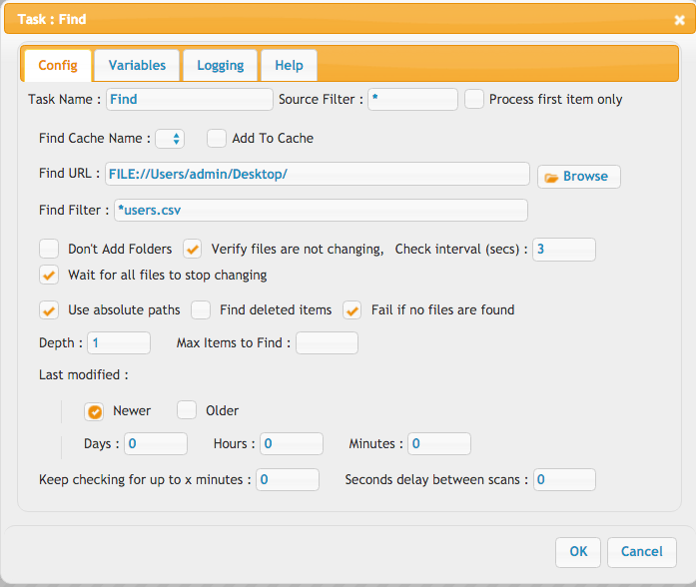696x587 pixels.
Task: Open the Help tab
Action: [x=289, y=65]
